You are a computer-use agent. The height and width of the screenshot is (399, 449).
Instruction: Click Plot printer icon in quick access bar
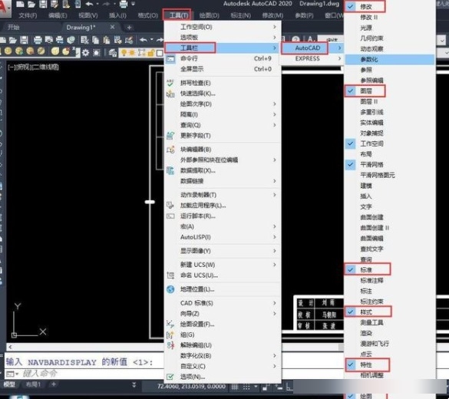click(x=124, y=5)
